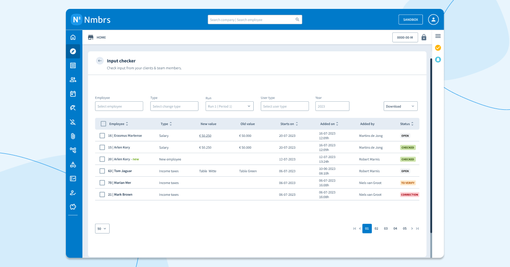Screen dimensions: 510x267
Task: Open the shapes icon in sidebar
Action: click(73, 164)
